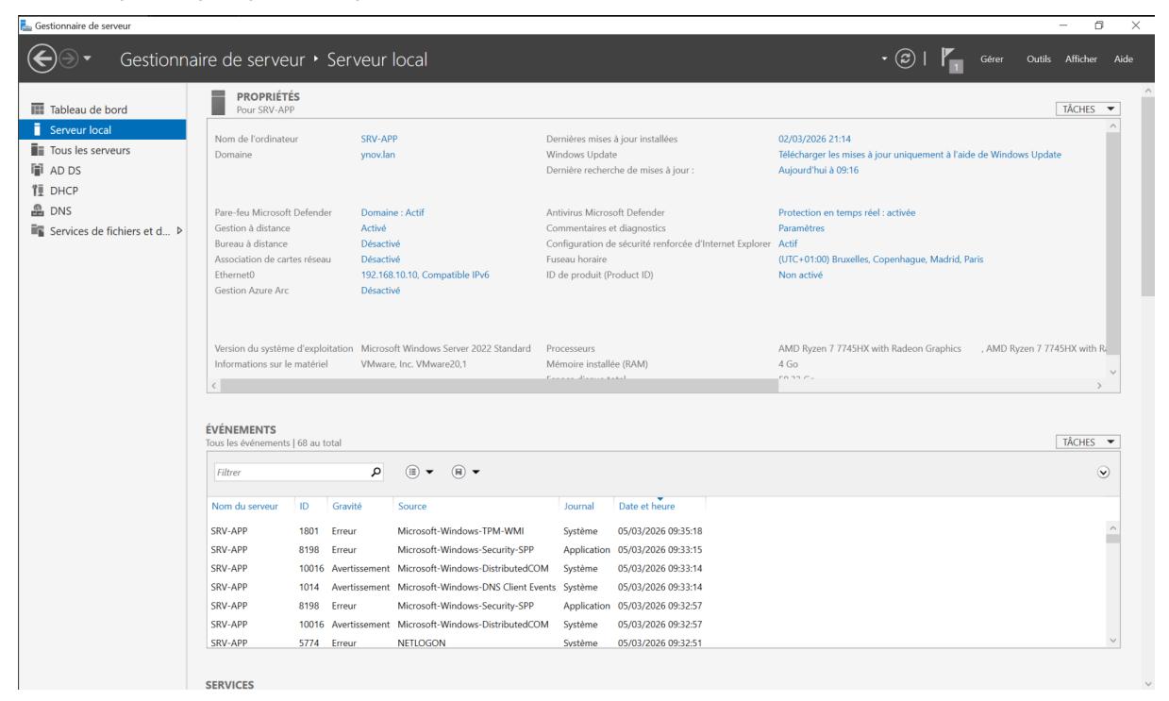Click the filter search magnifier icon
Viewport: 1169px width, 701px height.
[376, 471]
